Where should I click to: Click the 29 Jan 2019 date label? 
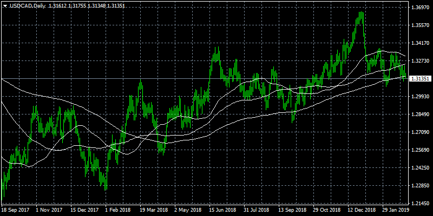tap(396, 210)
